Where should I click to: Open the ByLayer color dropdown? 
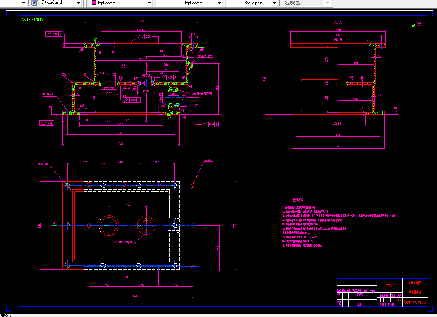click(x=149, y=3)
